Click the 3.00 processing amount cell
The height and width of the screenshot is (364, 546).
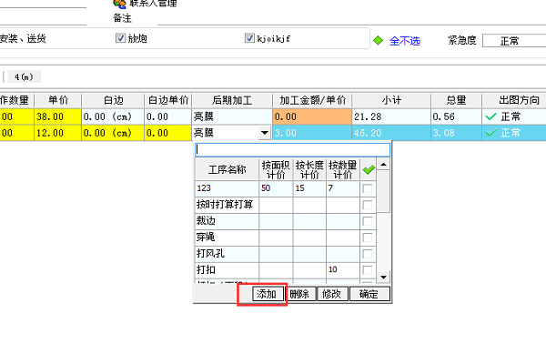(x=312, y=133)
